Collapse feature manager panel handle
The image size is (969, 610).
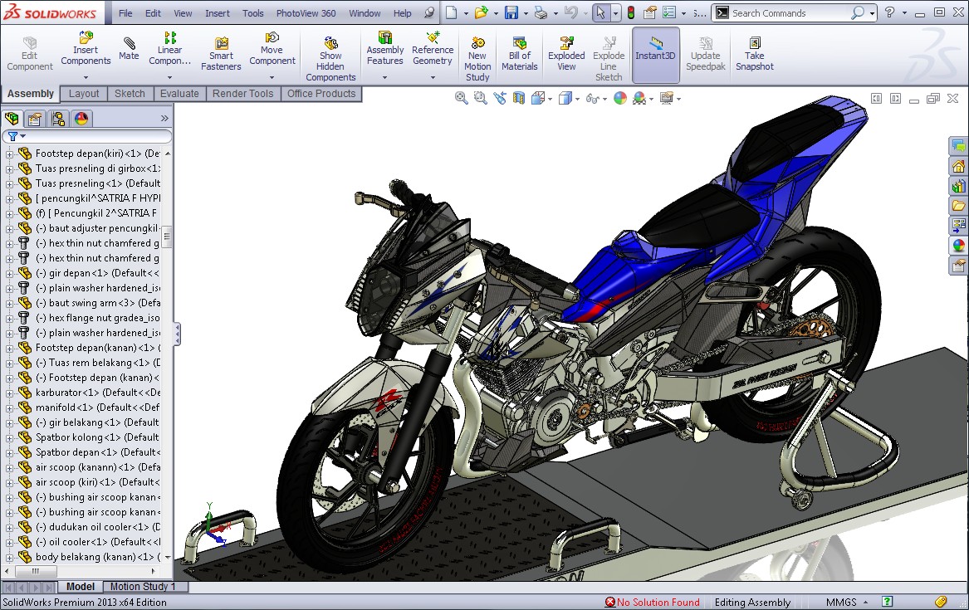[177, 334]
